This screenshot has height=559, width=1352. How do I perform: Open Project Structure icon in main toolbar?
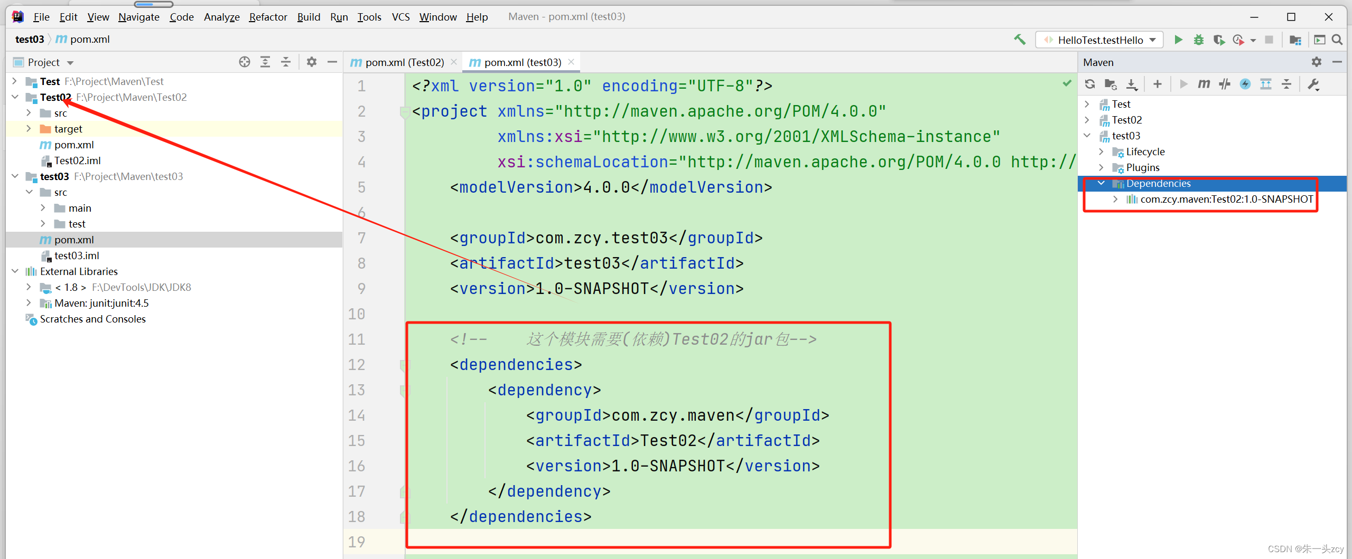tap(1295, 40)
